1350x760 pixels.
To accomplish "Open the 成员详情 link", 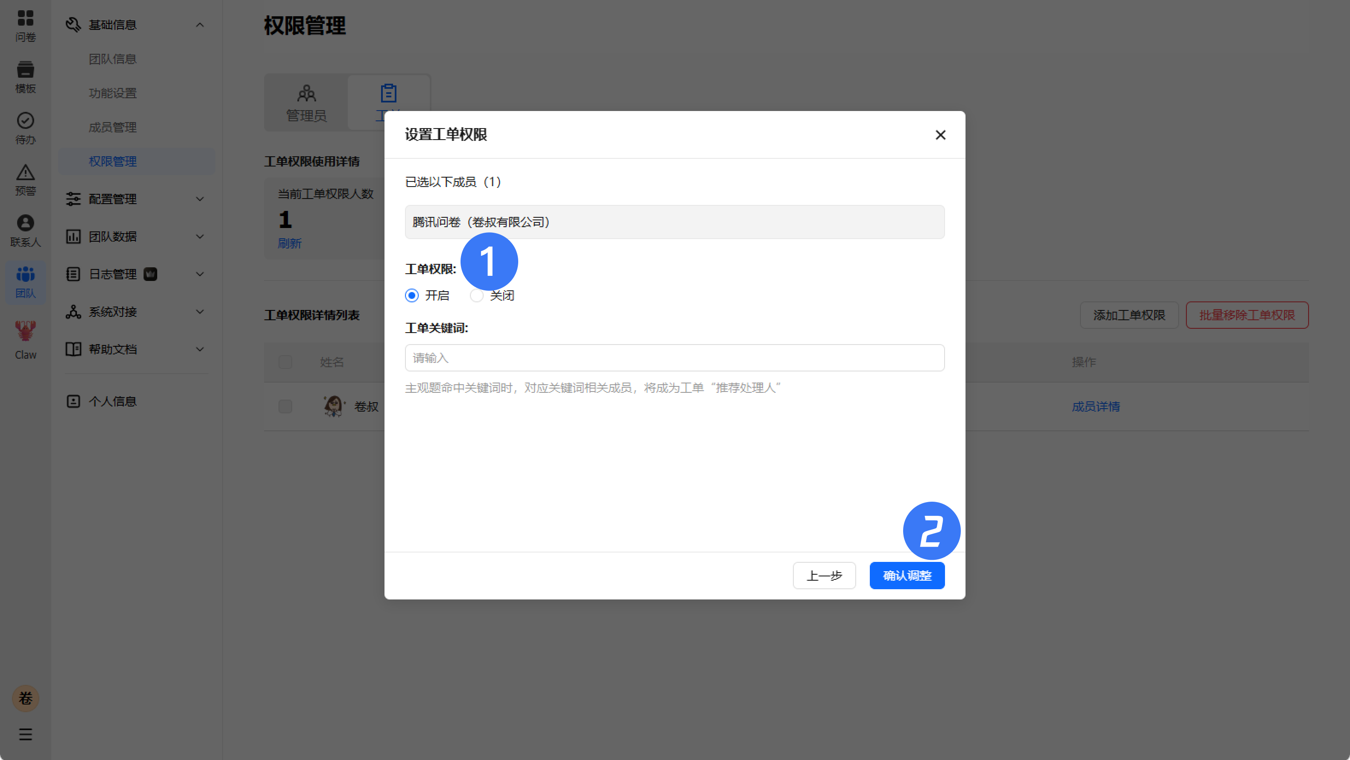I will click(x=1096, y=406).
